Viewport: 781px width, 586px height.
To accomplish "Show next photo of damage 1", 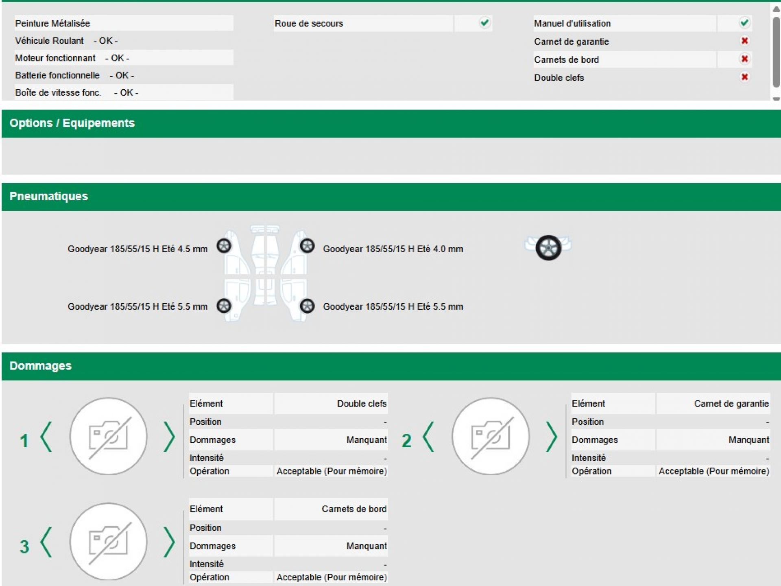I will pyautogui.click(x=169, y=437).
